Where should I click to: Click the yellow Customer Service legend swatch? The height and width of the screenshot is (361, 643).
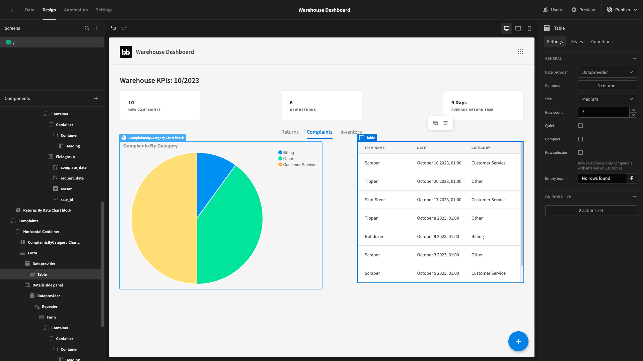[280, 164]
